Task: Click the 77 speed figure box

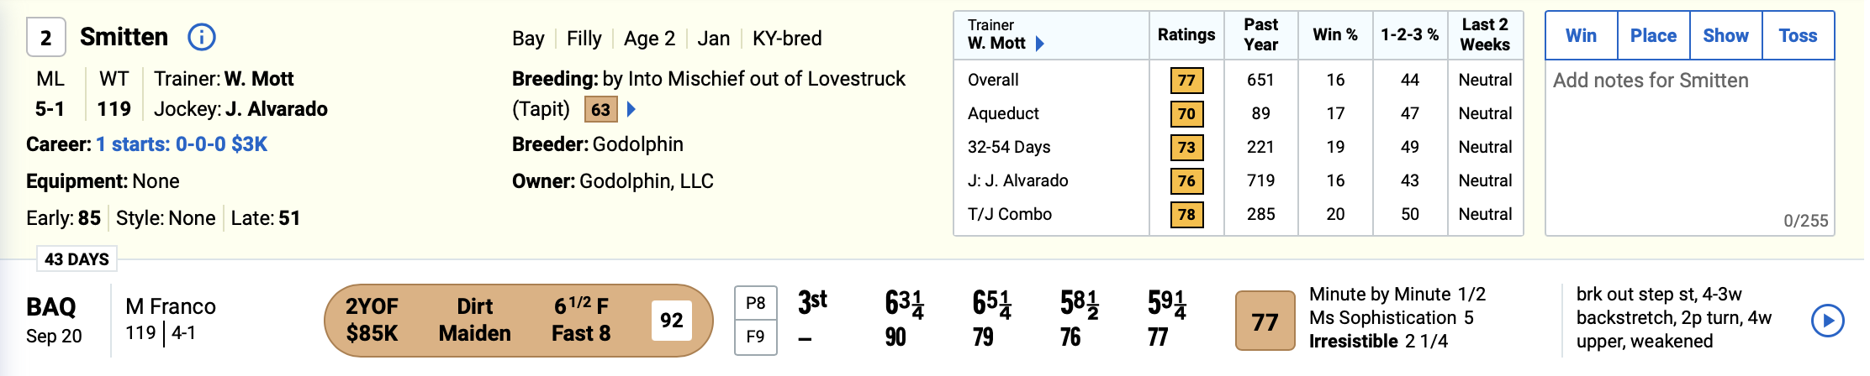Action: click(x=1265, y=321)
